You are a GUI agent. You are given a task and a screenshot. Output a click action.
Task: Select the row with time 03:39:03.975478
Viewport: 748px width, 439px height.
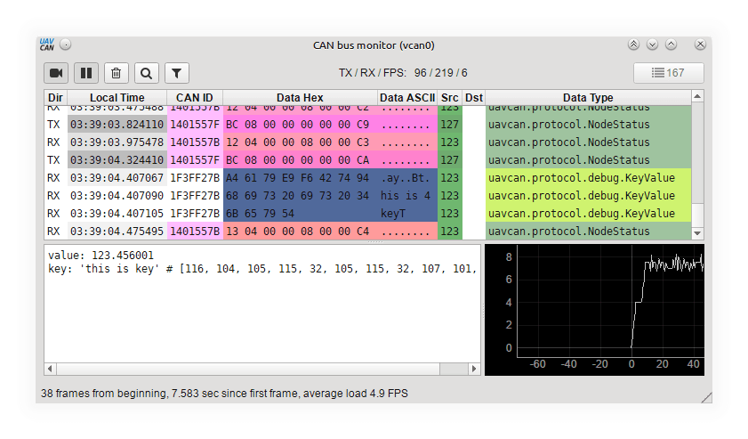point(368,142)
